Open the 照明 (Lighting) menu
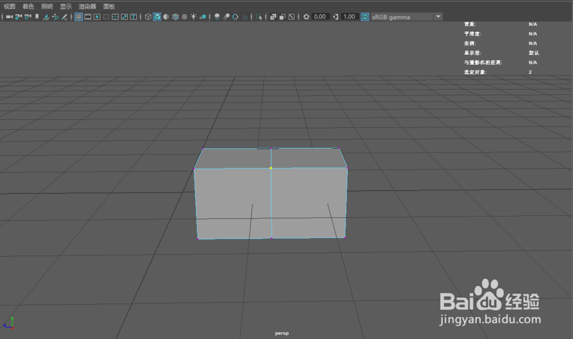Image resolution: width=573 pixels, height=339 pixels. 47,6
